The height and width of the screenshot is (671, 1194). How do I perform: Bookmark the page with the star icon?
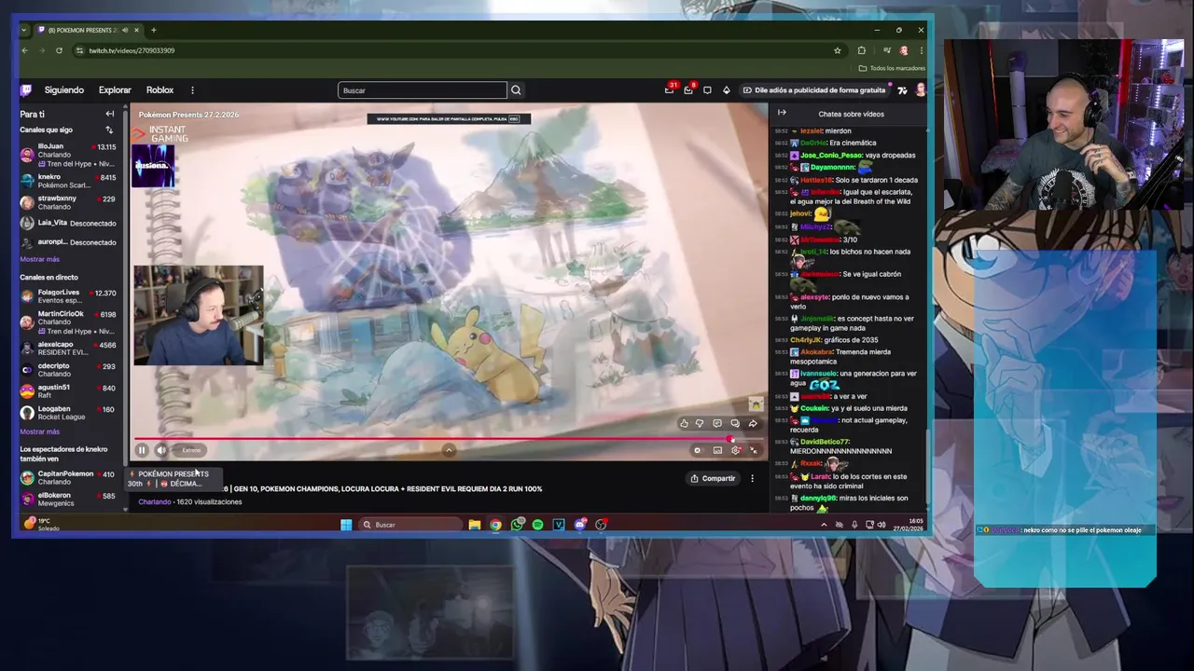coord(838,50)
